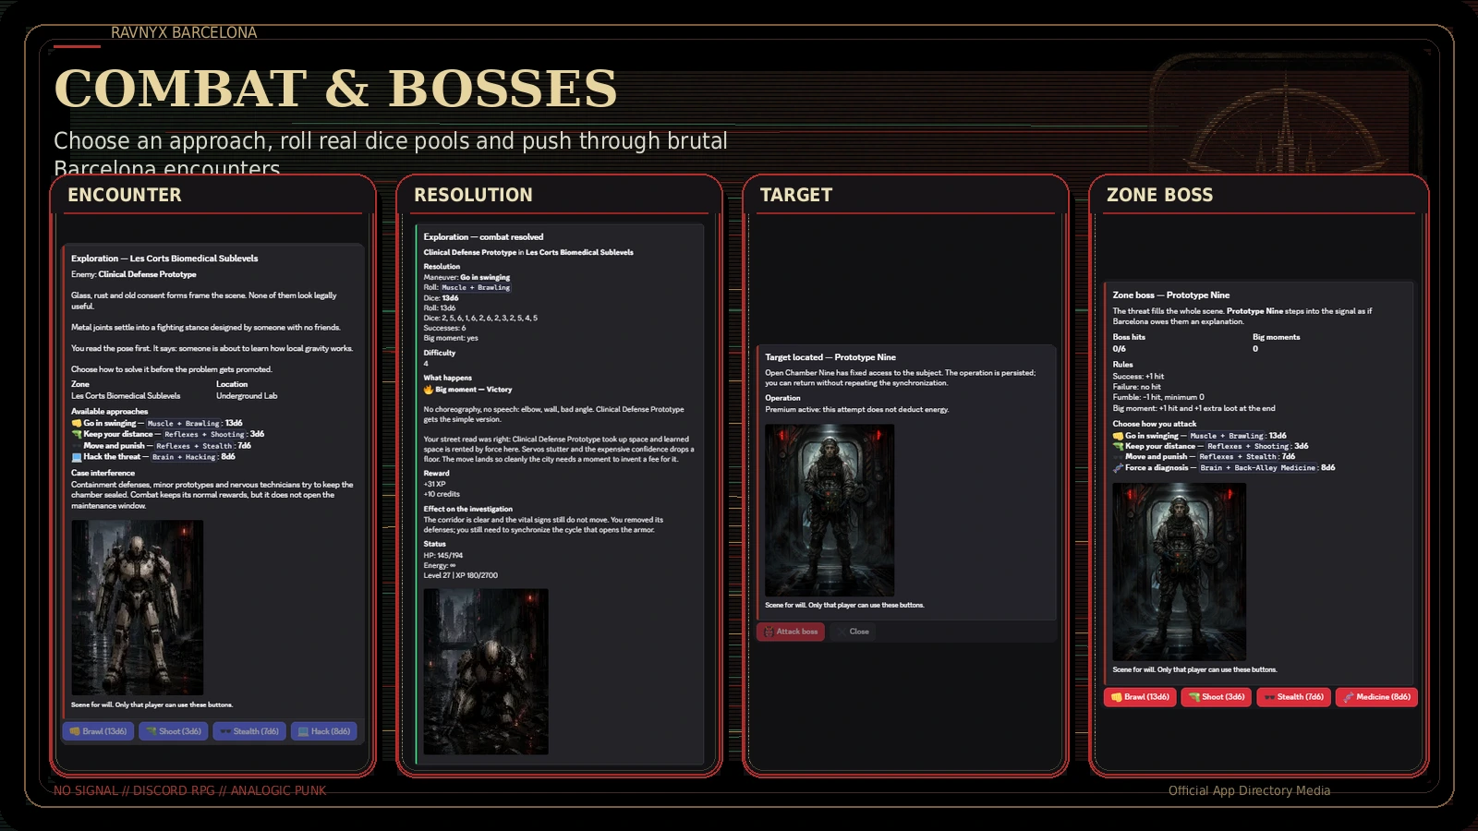Click the red Shoot (3d6) Zone Boss button
Viewport: 1478px width, 831px height.
(x=1216, y=697)
